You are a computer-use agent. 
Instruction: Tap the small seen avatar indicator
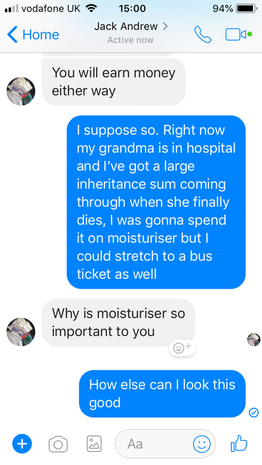tap(254, 340)
